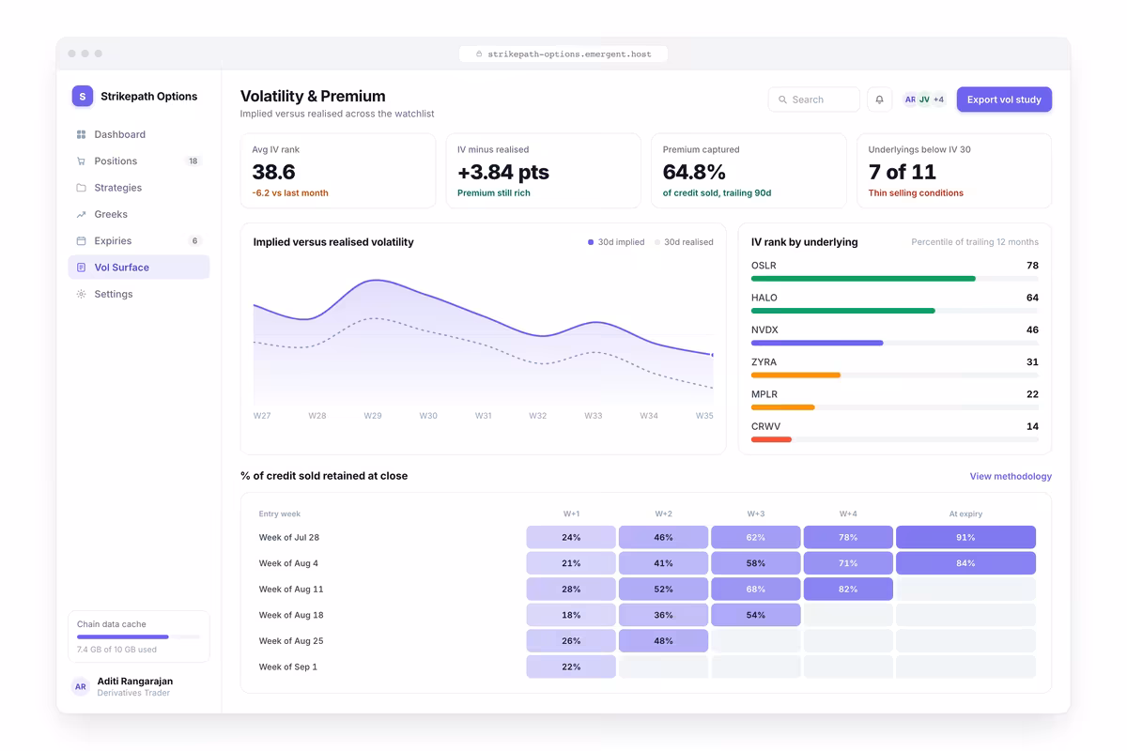Click the JV avatar in header

pos(924,100)
